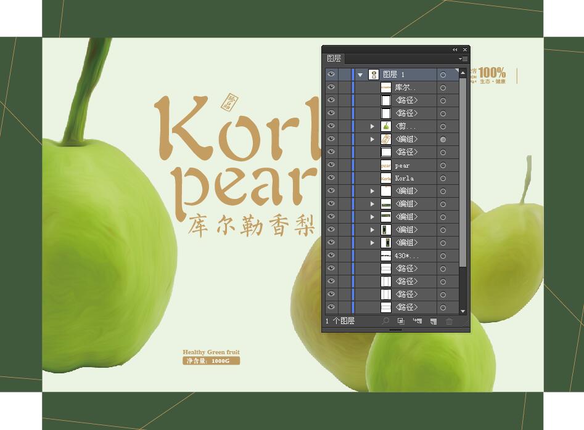Select the Healthy Green fruit text
This screenshot has width=584, height=430.
tap(211, 352)
